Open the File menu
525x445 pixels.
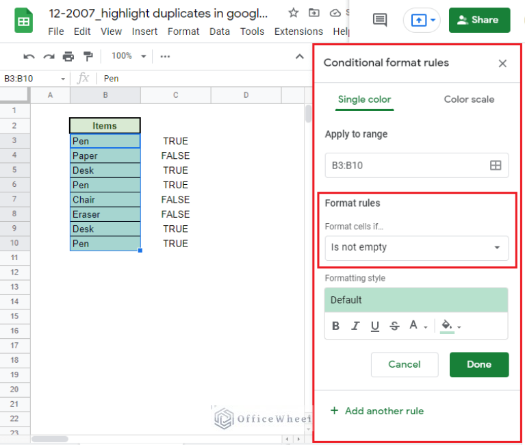pos(56,31)
